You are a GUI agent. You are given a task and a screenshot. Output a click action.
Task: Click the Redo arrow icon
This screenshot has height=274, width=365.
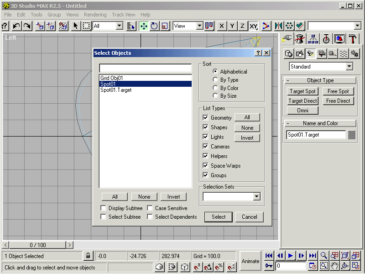click(27, 26)
